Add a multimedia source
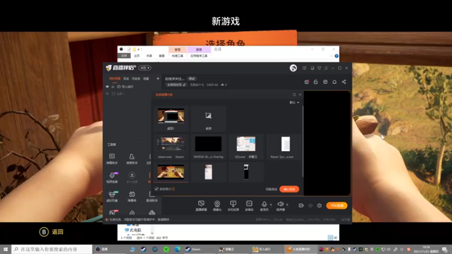This screenshot has width=452, height=254. pyautogui.click(x=249, y=206)
